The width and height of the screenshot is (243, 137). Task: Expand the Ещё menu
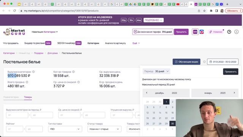(x=136, y=43)
